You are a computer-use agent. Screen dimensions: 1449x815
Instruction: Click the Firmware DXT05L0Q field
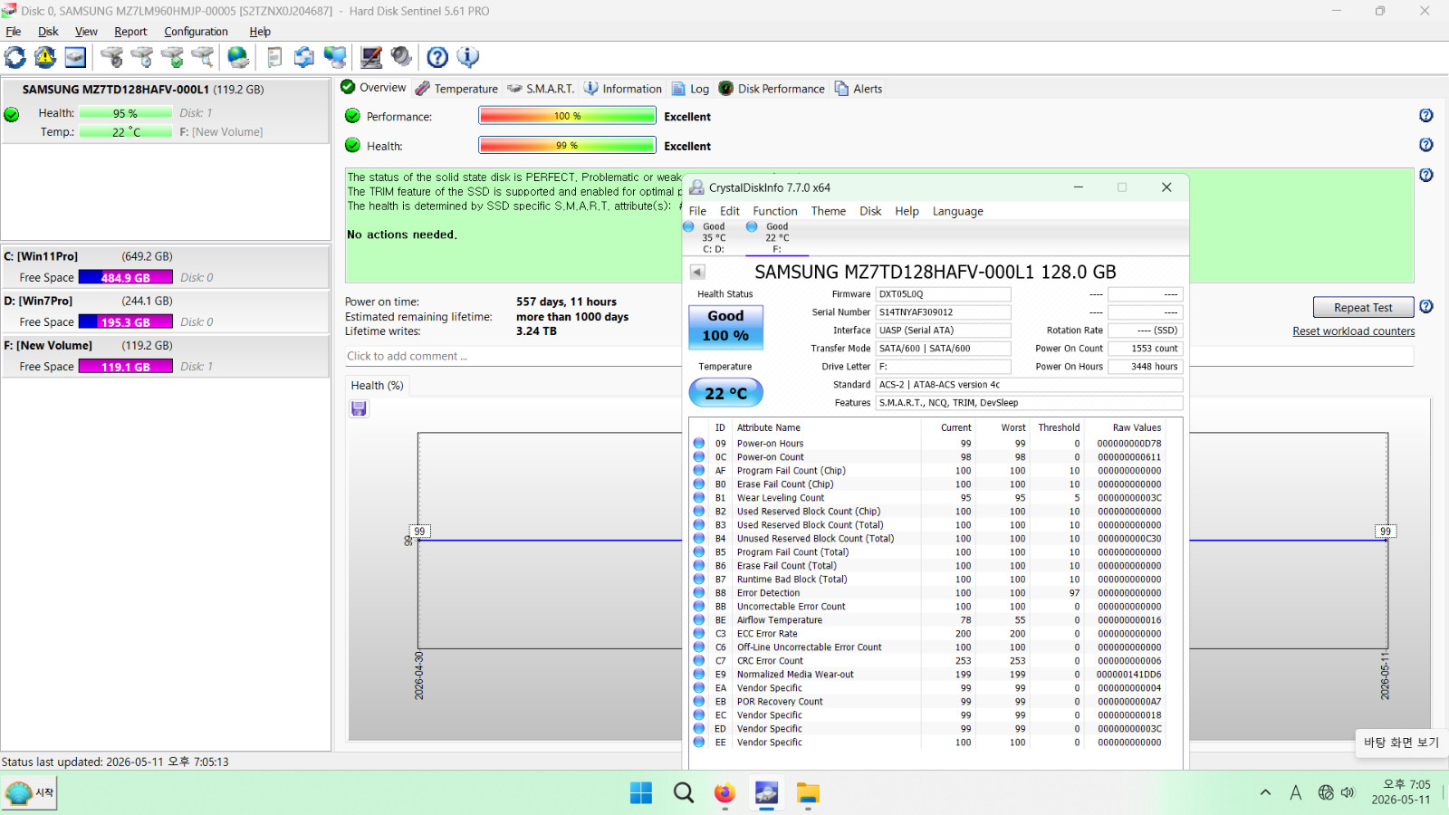click(943, 294)
